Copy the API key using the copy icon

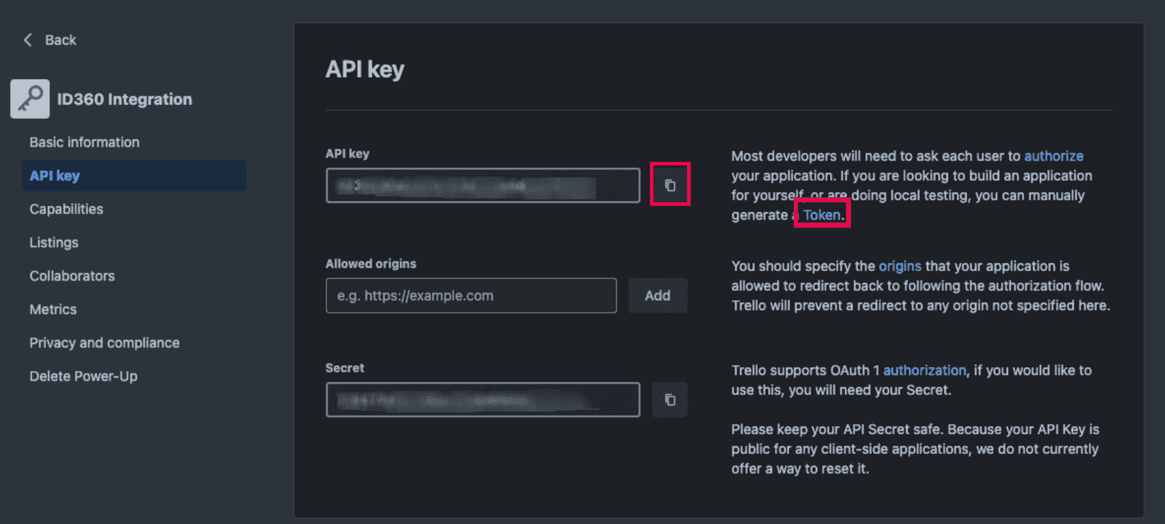(669, 184)
